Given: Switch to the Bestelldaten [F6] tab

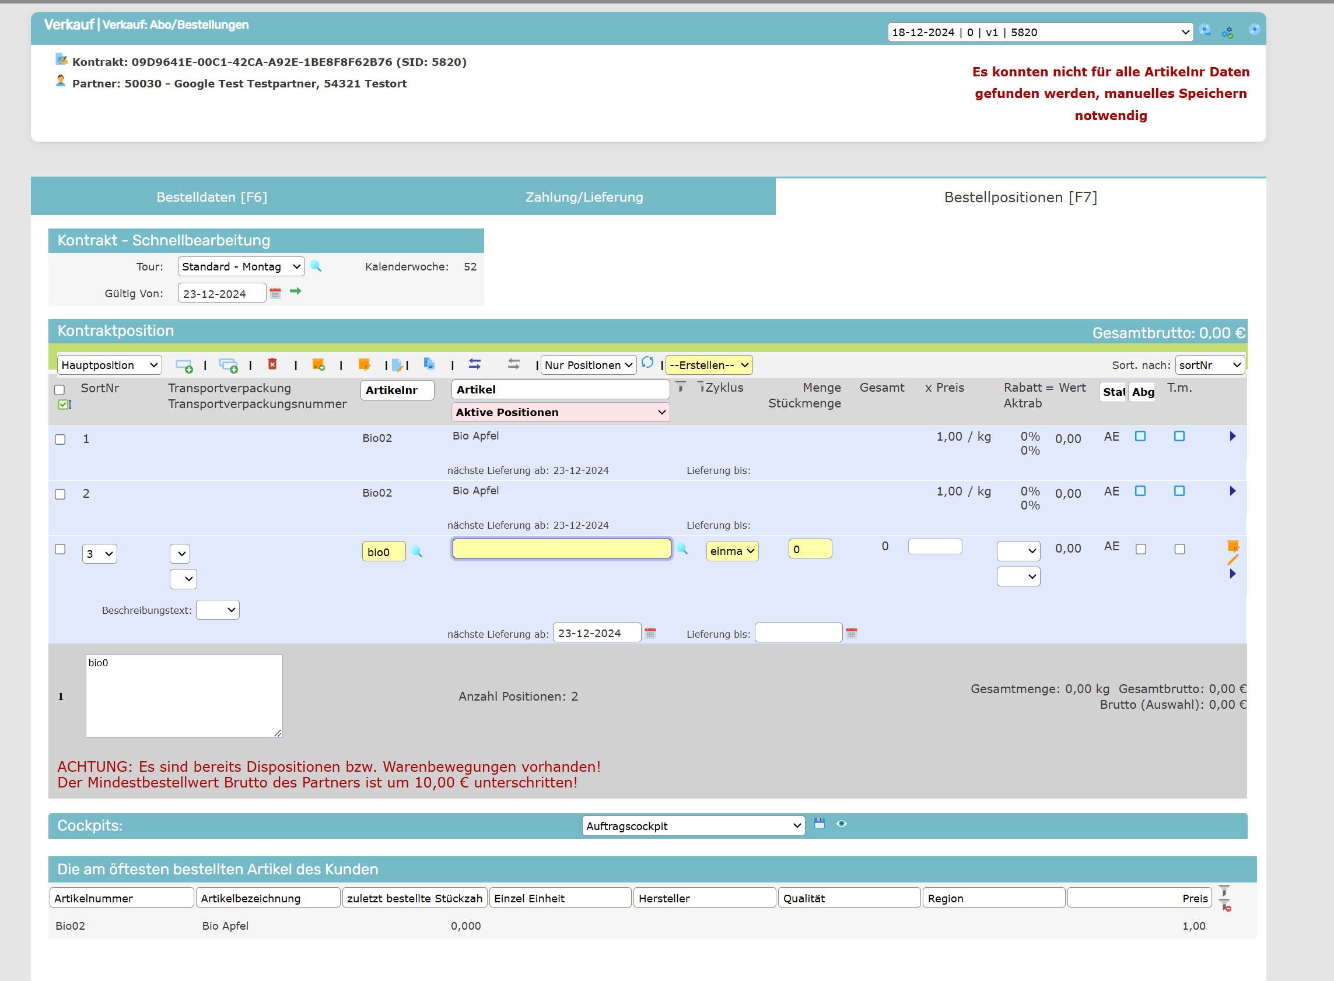Looking at the screenshot, I should point(212,197).
